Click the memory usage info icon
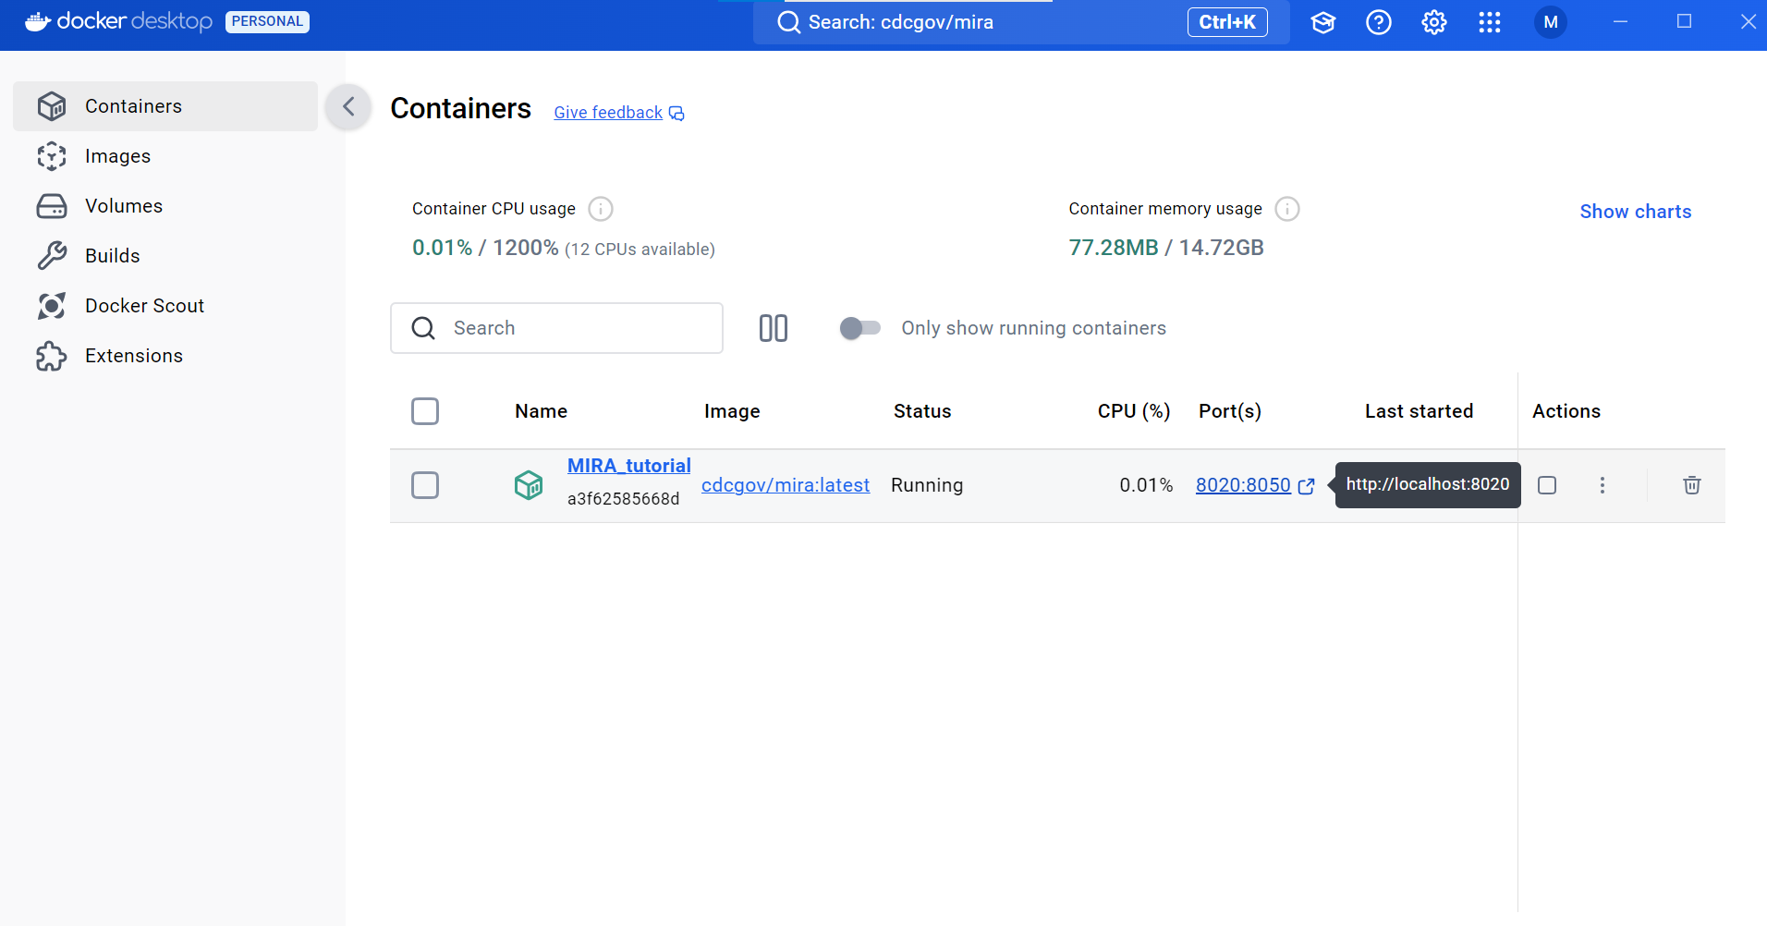The width and height of the screenshot is (1767, 926). 1287,209
